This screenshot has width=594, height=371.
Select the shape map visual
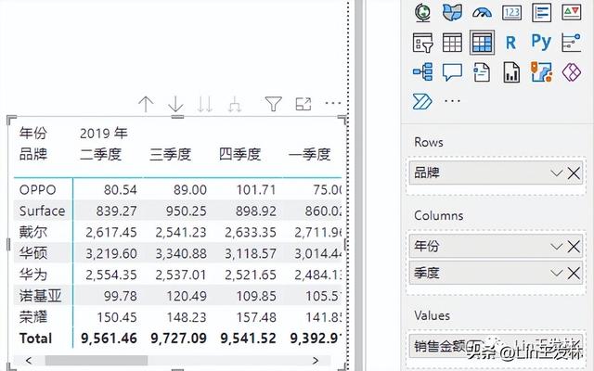452,12
